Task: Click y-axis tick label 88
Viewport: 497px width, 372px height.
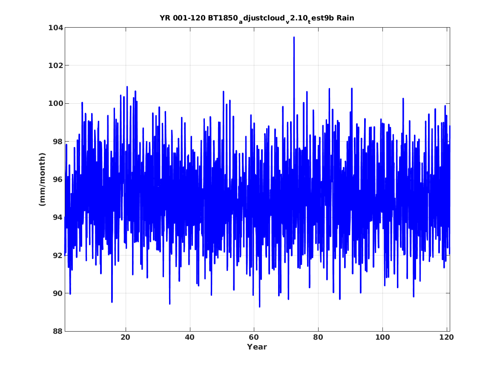Action: point(57,332)
